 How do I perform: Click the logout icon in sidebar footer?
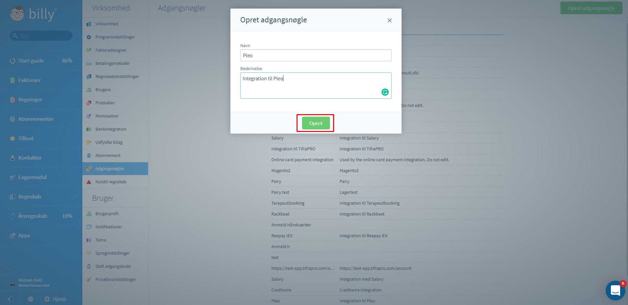pyautogui.click(x=11, y=299)
